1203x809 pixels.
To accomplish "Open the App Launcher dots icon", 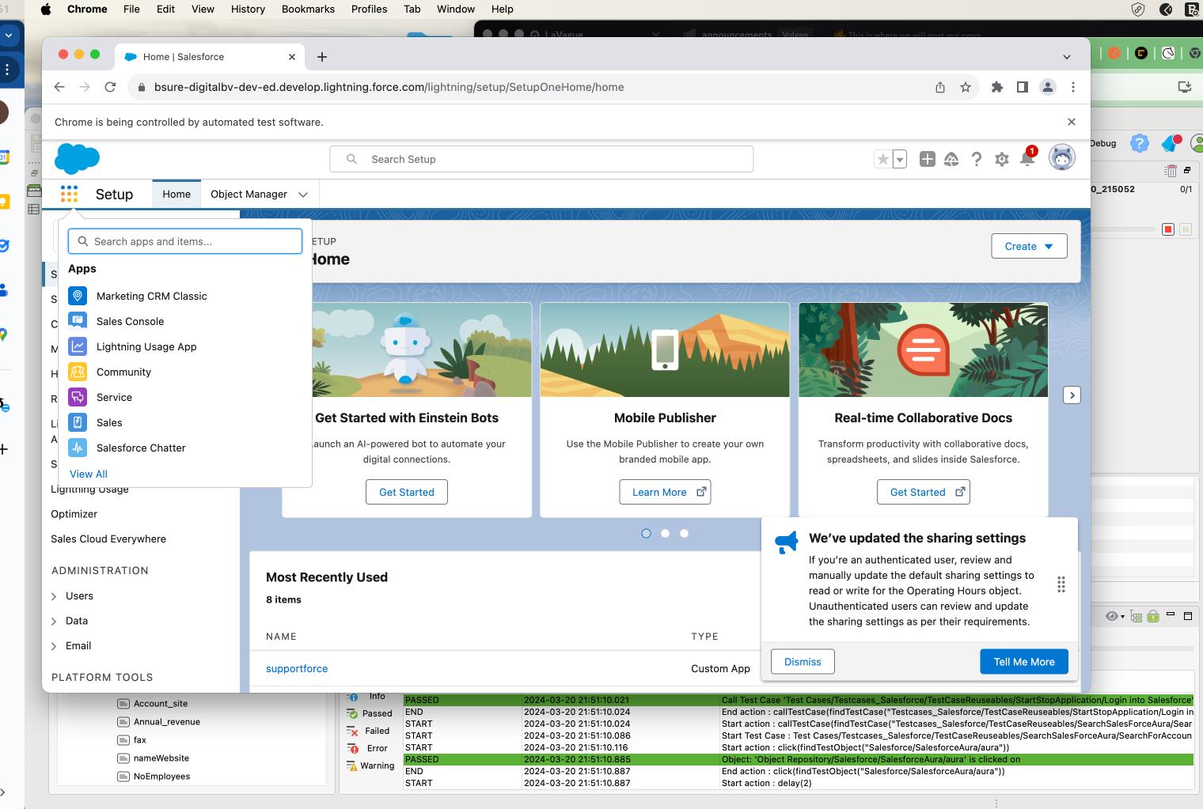I will tap(69, 194).
